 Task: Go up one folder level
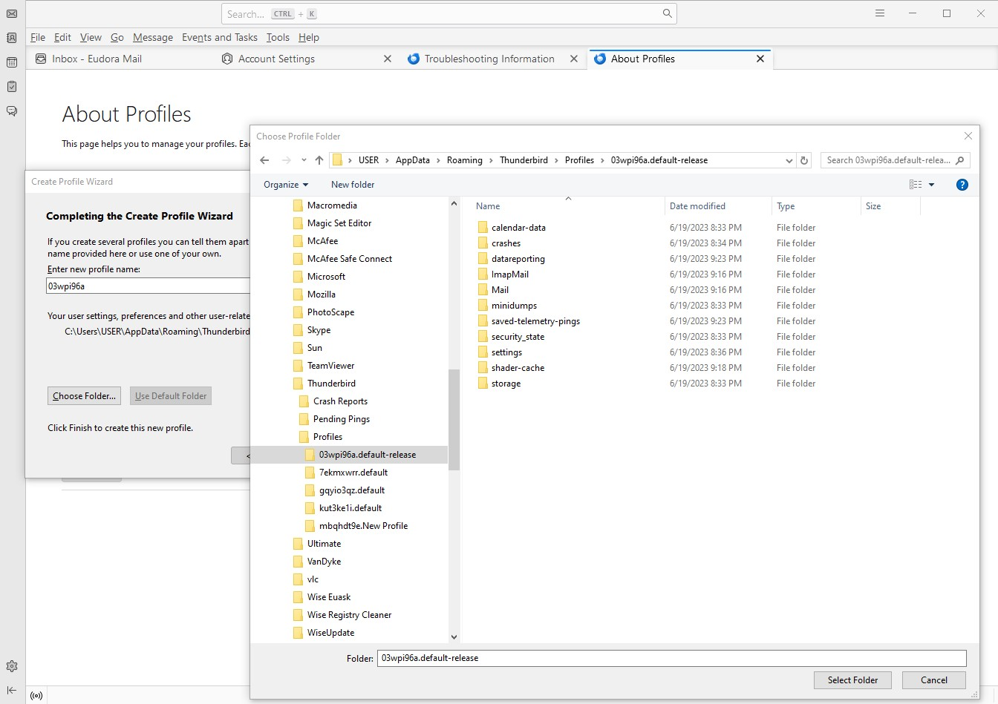point(319,160)
